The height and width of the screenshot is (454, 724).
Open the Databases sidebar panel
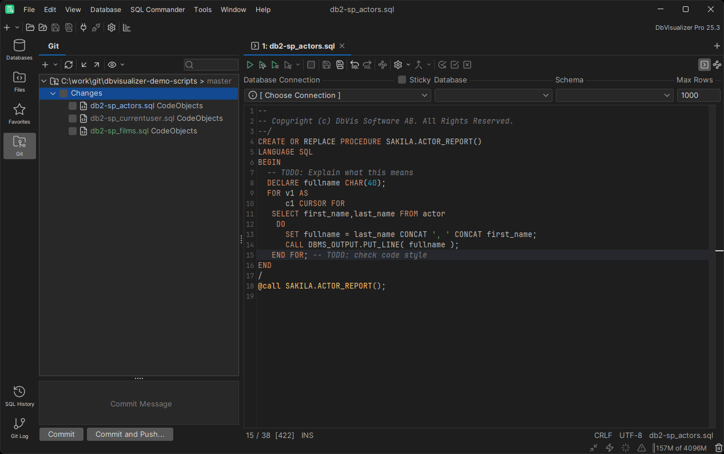(x=19, y=50)
